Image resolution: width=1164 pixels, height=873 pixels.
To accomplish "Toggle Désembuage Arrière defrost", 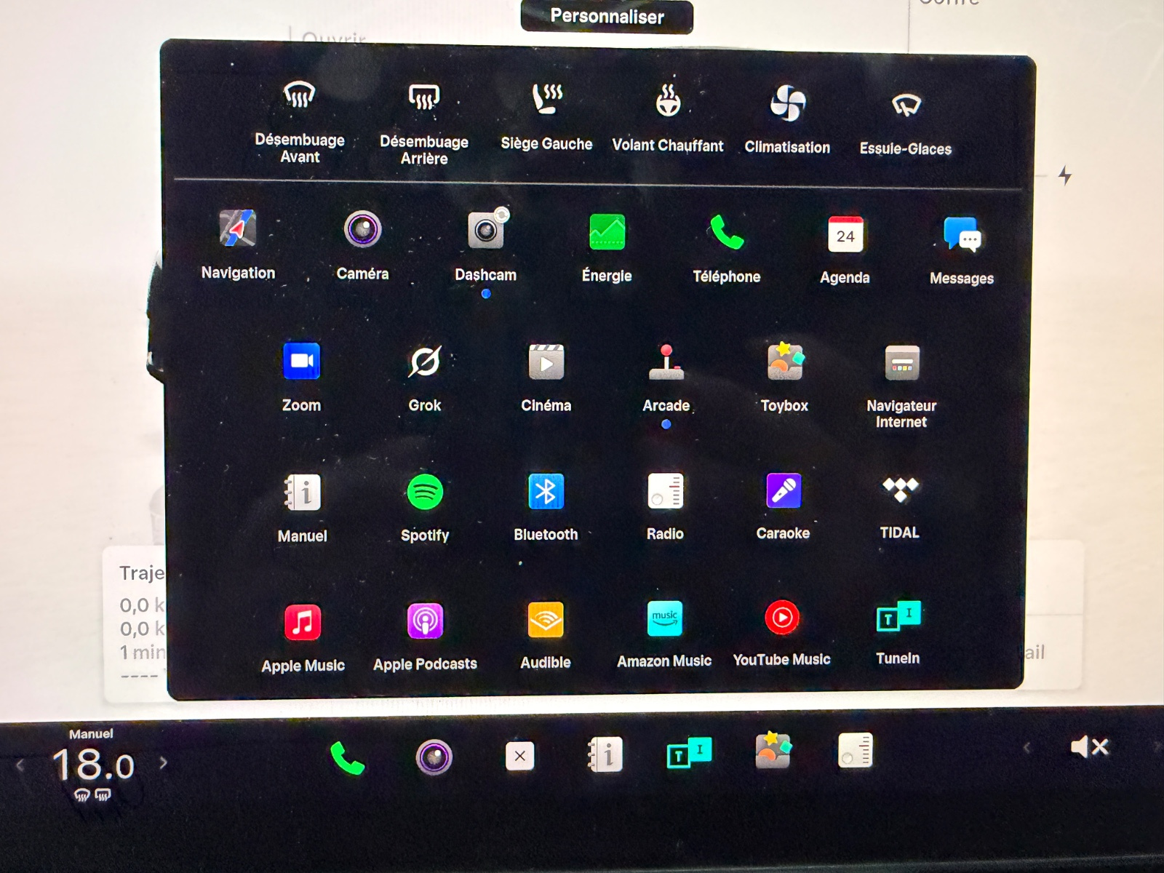I will (x=424, y=97).
